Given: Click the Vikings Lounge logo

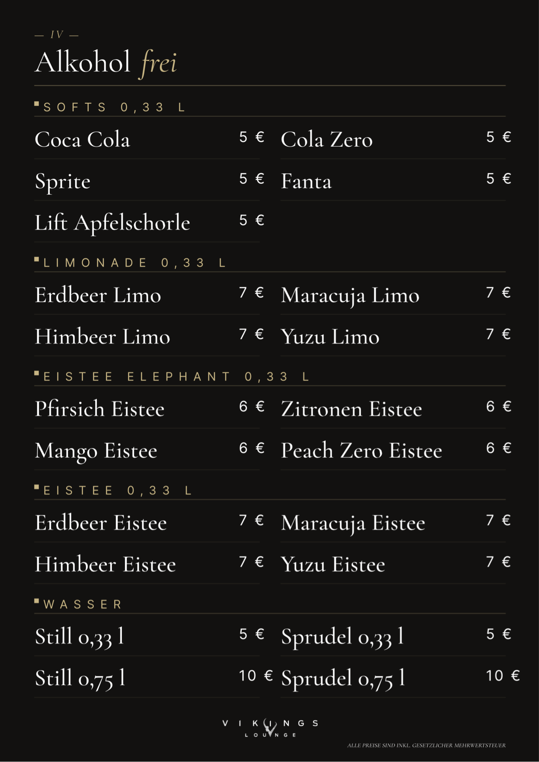Looking at the screenshot, I should pos(270,728).
